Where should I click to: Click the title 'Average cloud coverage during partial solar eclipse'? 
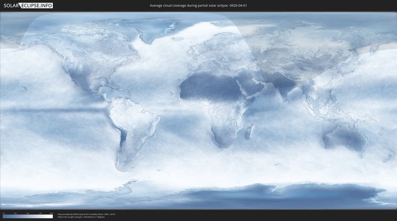click(x=198, y=6)
